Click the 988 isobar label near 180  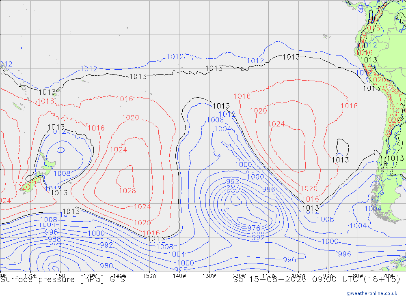pyautogui.click(x=54, y=239)
